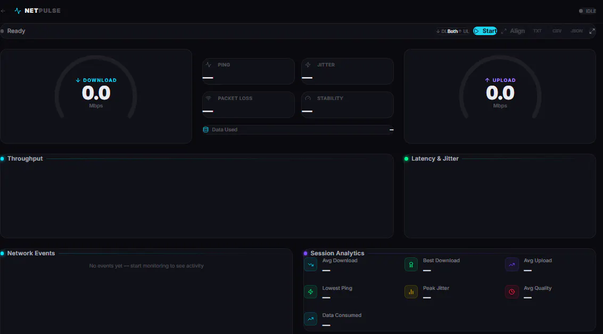Click the Avg Upload label

point(538,261)
